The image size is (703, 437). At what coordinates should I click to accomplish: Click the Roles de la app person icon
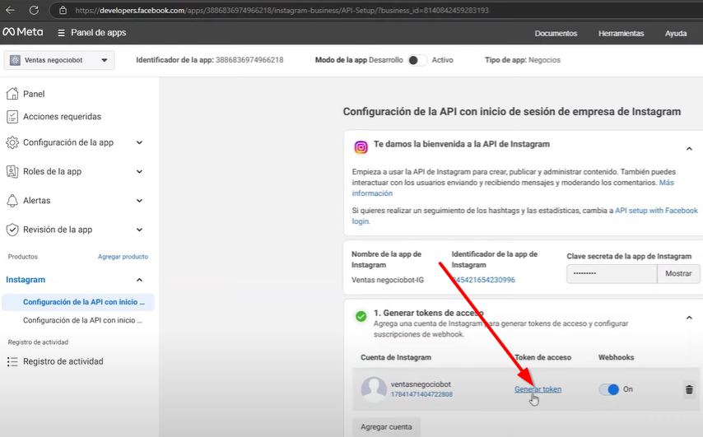[12, 171]
